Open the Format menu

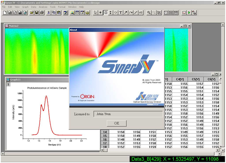pyautogui.click(x=62, y=7)
